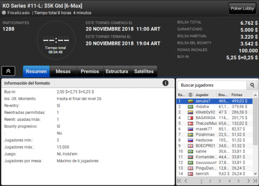Click globe country column header icon
The image size is (259, 186).
(190, 95)
